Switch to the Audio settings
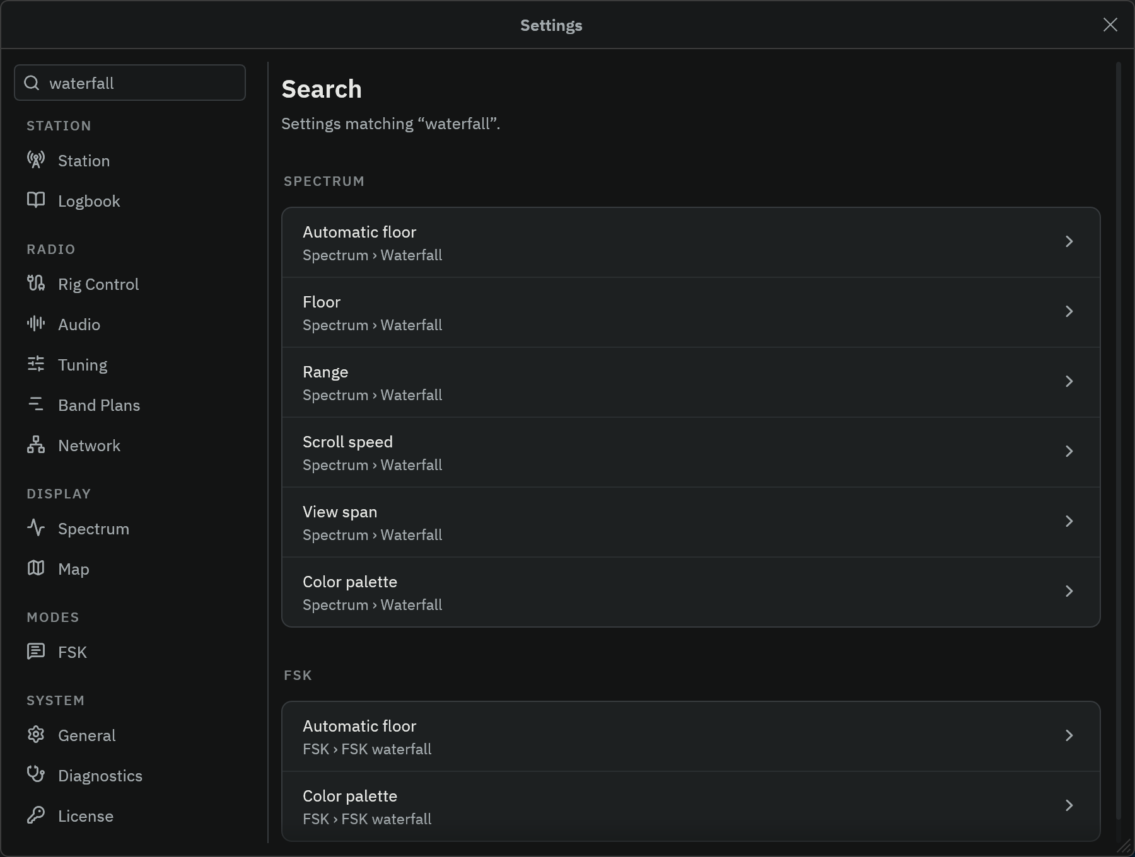Image resolution: width=1135 pixels, height=857 pixels. (x=130, y=325)
